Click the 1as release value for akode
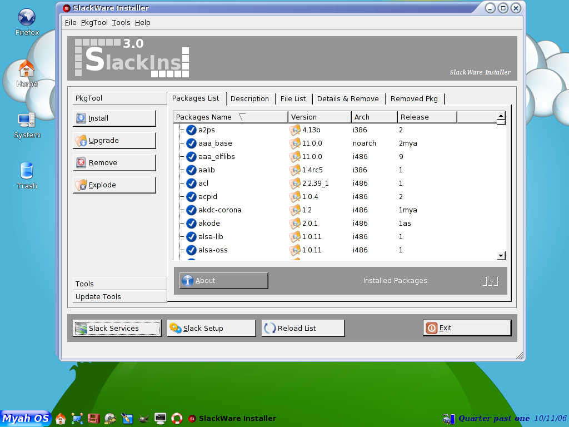This screenshot has height=427, width=569. (405, 224)
